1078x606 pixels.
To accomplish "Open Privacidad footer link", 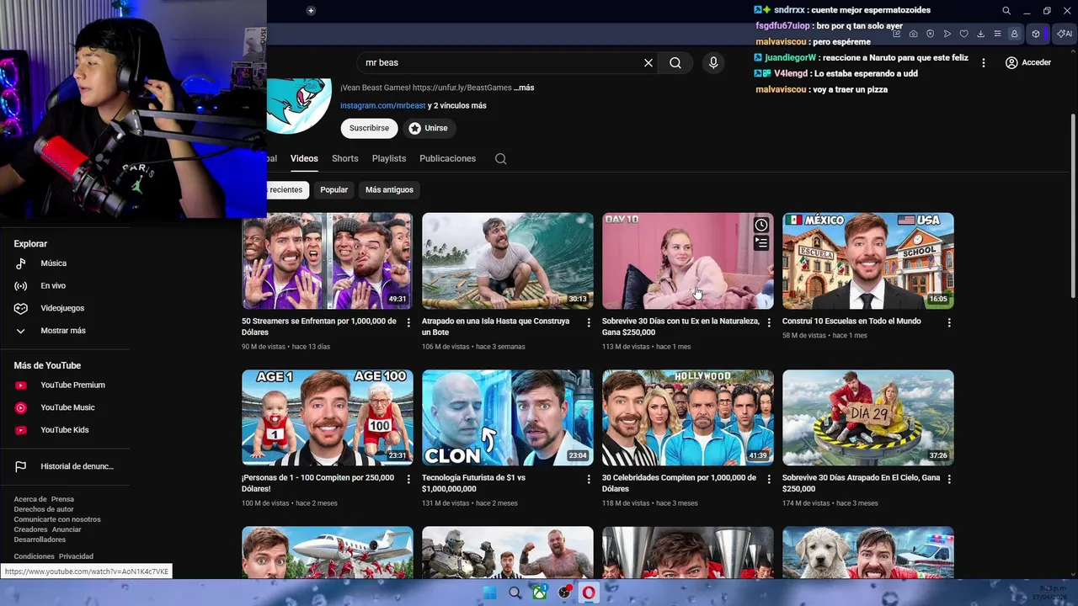I will pyautogui.click(x=76, y=556).
